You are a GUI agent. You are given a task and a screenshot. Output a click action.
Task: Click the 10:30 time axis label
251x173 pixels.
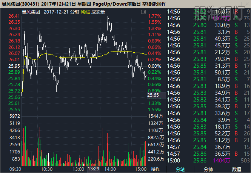click(47, 169)
